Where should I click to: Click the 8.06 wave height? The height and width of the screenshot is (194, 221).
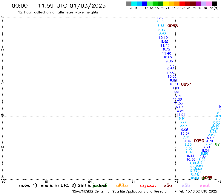184,126
